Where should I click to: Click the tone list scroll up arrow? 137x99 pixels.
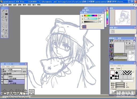[133, 72]
